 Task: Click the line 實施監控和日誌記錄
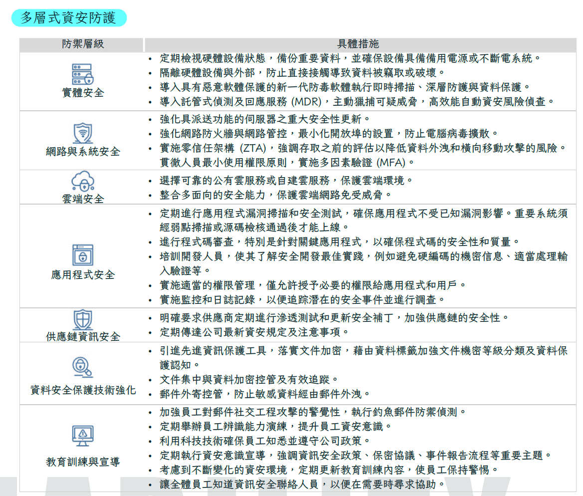pos(302,300)
